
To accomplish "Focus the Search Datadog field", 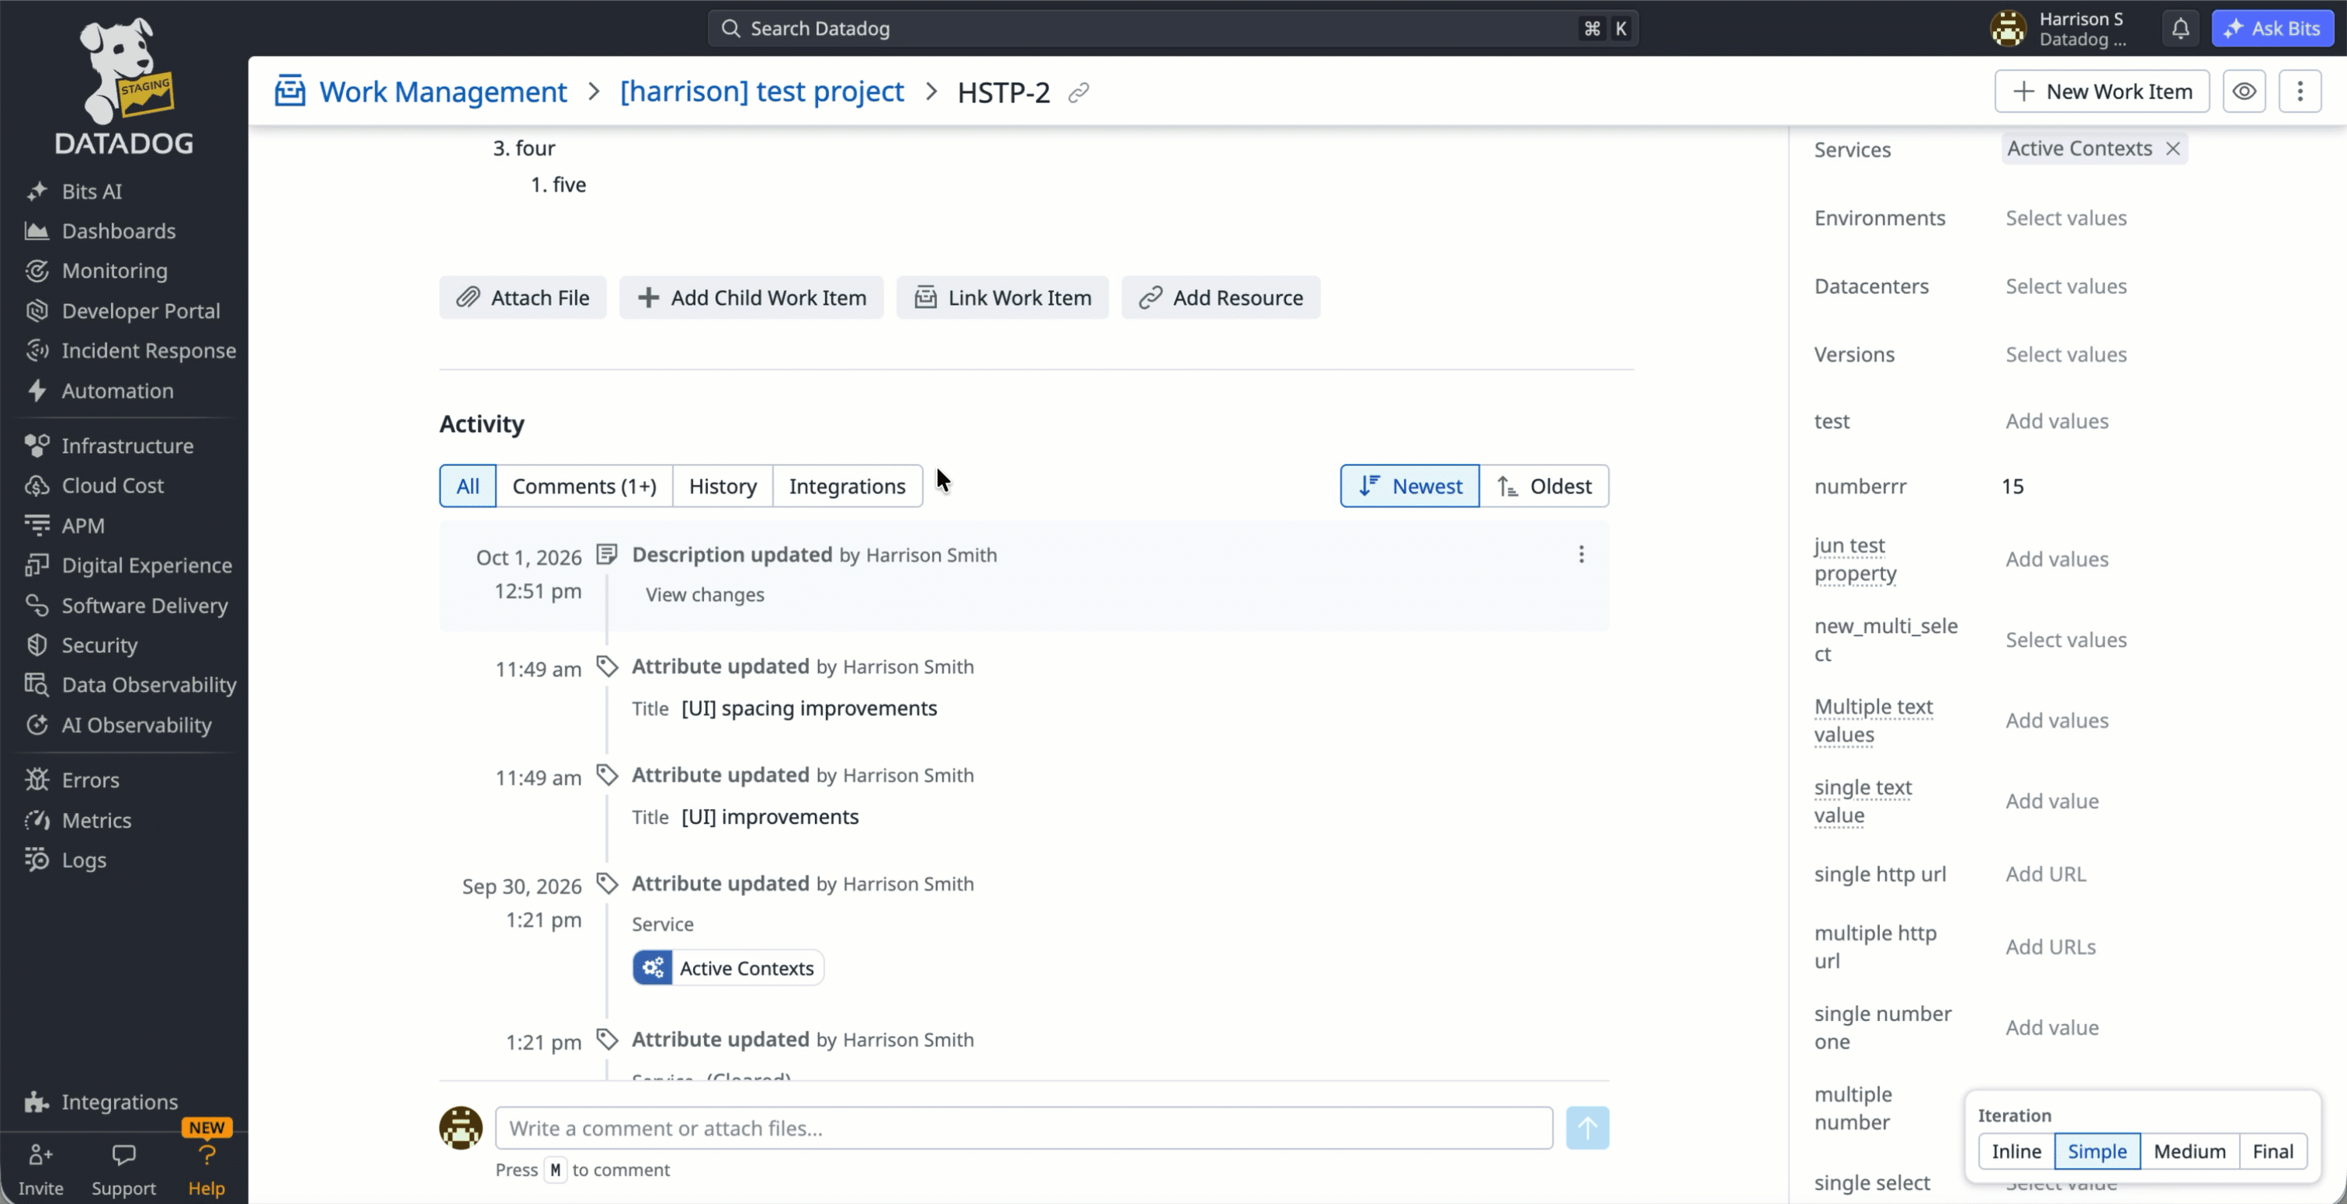I will point(1173,28).
